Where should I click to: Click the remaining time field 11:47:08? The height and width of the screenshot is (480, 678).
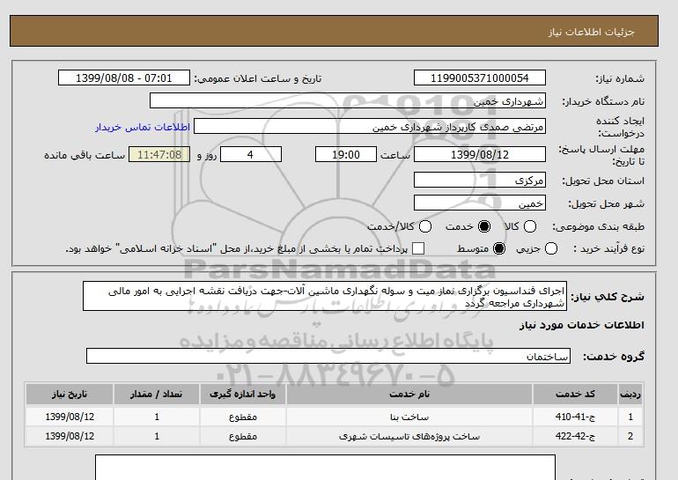159,154
